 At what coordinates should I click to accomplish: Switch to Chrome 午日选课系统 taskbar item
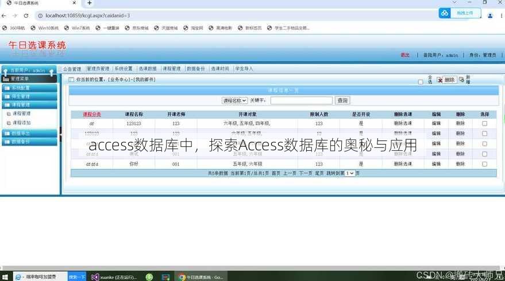coord(201,277)
